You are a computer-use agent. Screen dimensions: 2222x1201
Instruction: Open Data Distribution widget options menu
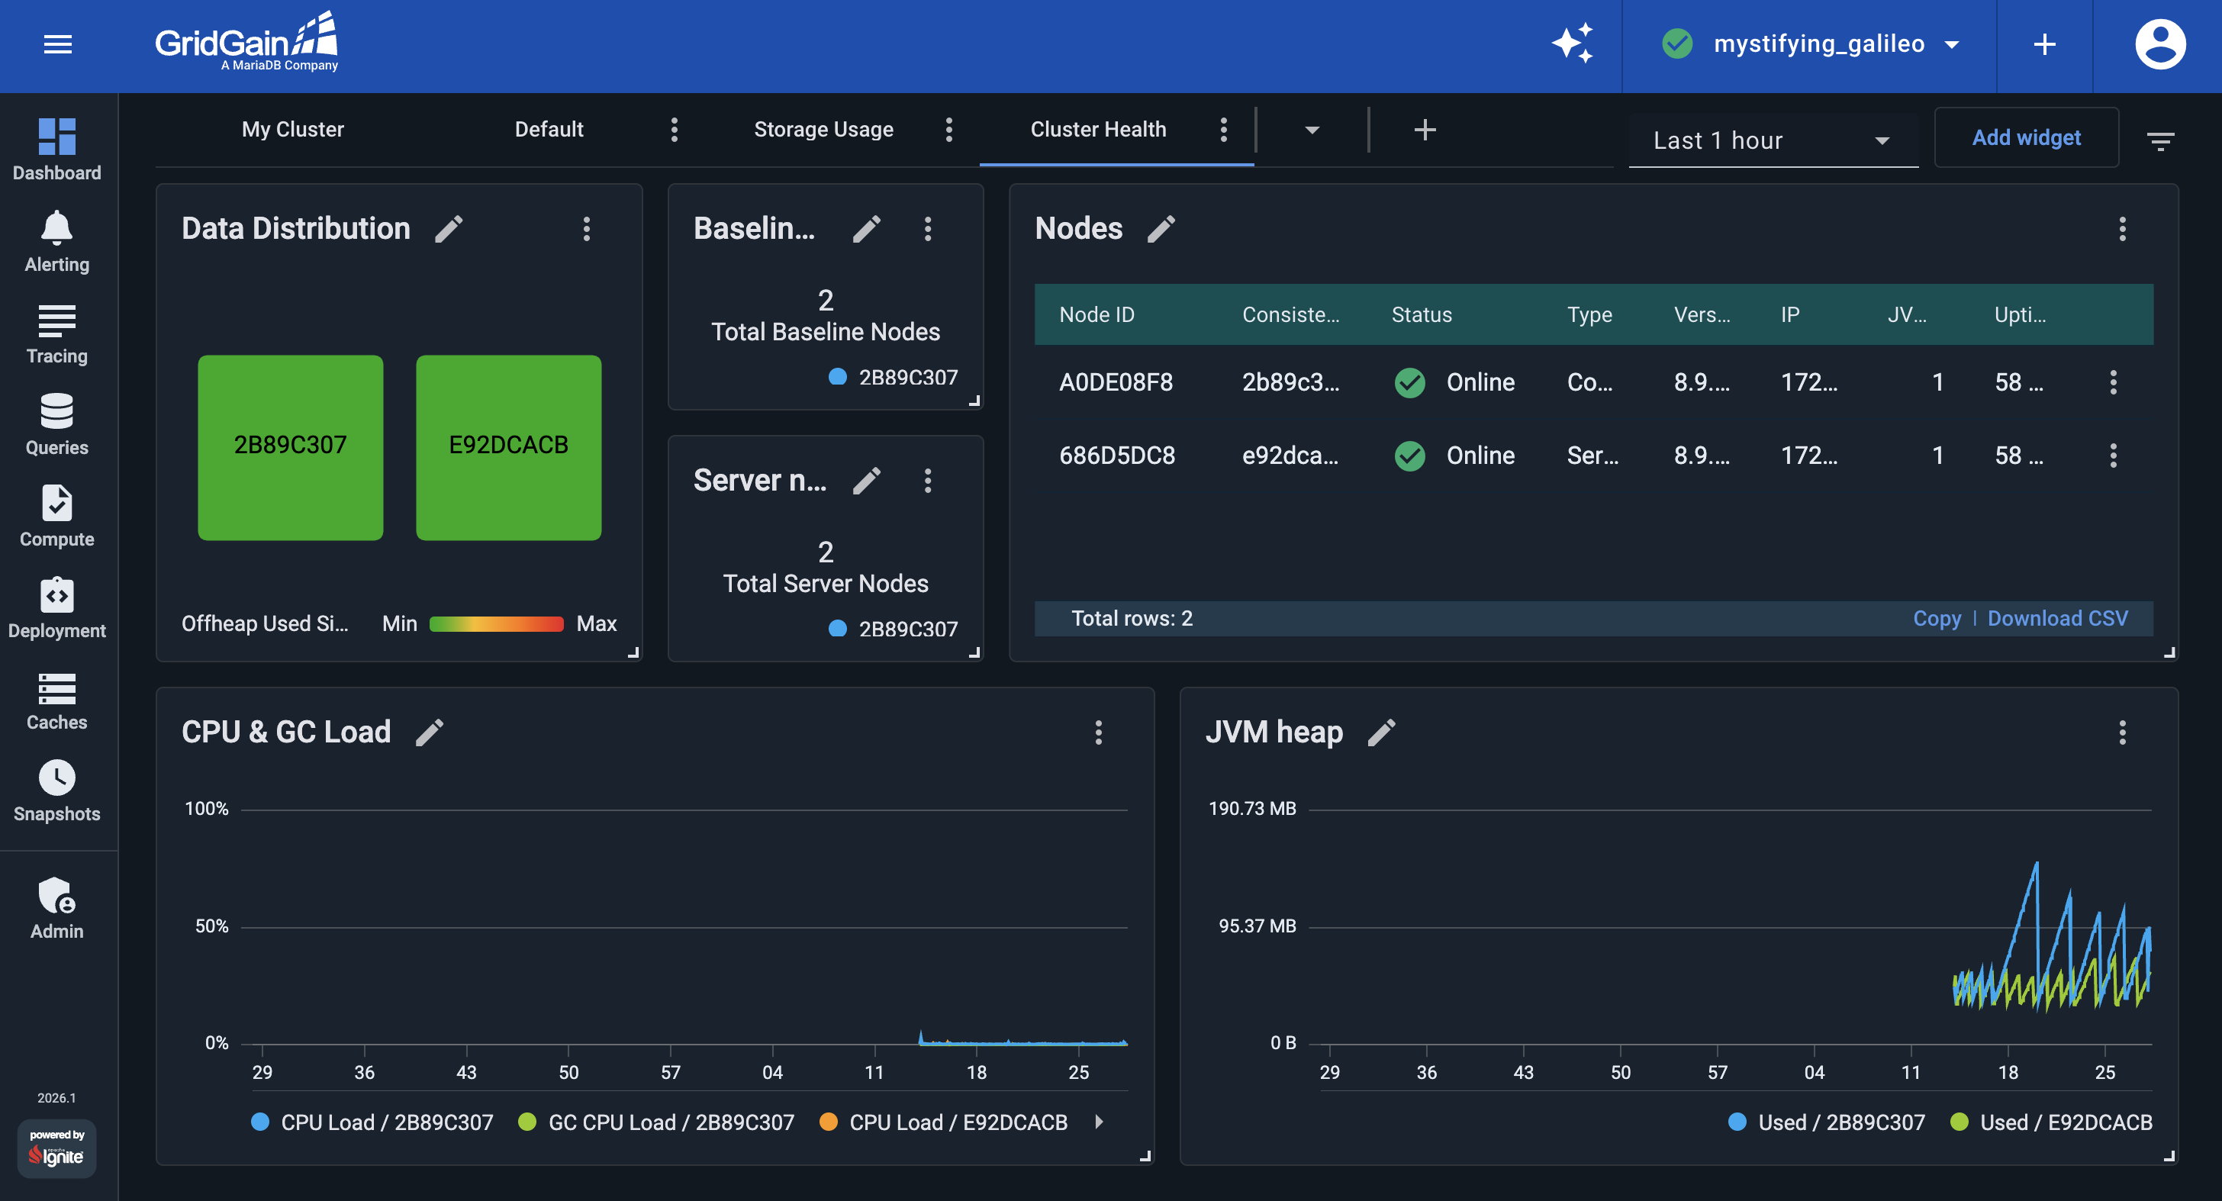tap(587, 229)
